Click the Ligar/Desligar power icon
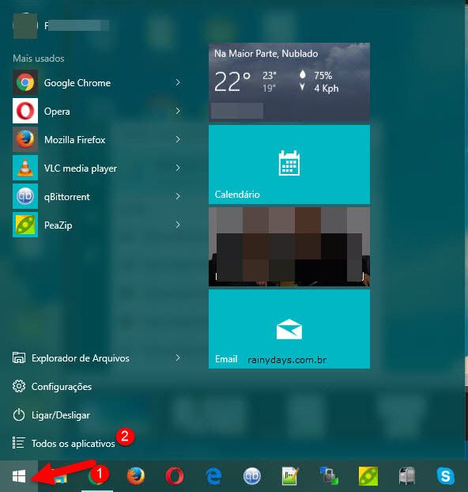The image size is (468, 492). pyautogui.click(x=19, y=414)
